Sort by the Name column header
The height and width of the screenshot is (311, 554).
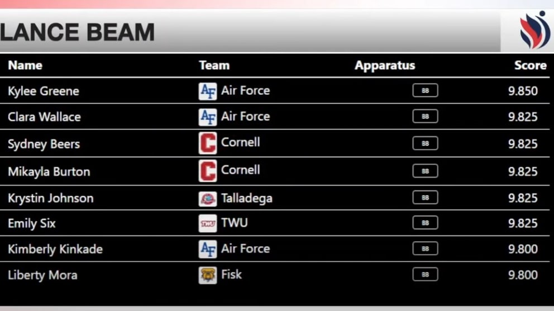tap(25, 65)
